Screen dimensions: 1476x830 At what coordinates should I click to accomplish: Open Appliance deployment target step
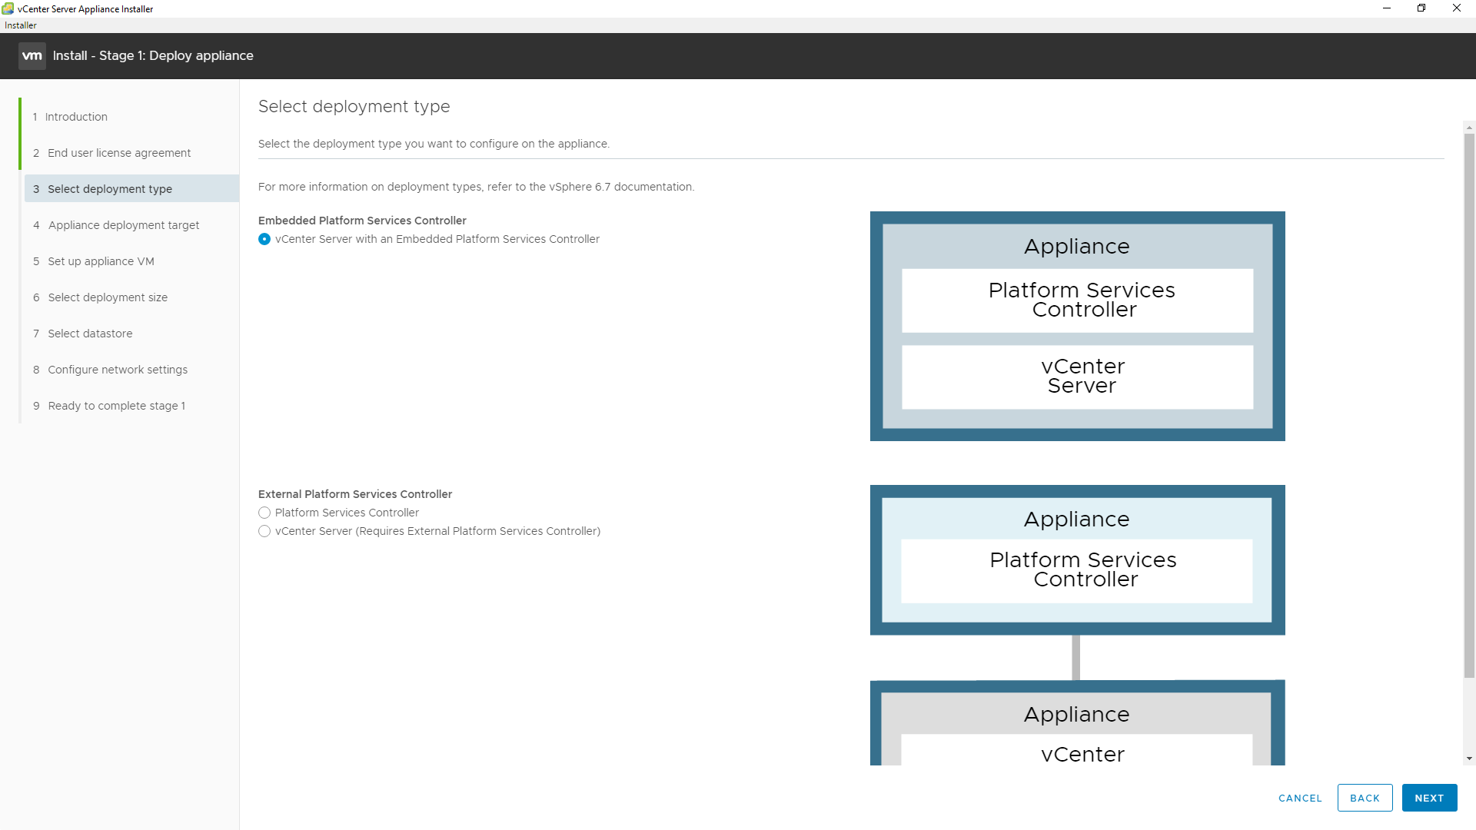[124, 225]
